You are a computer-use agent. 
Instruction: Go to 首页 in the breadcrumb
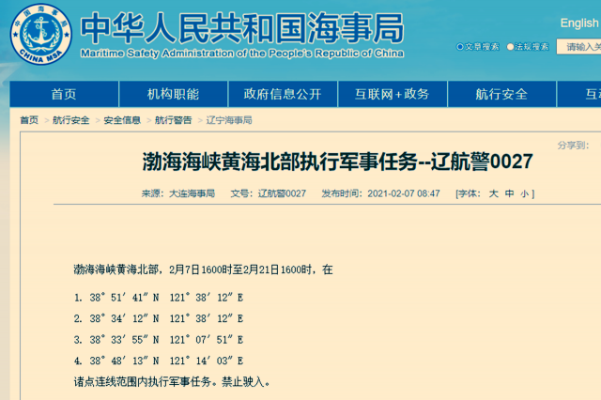point(29,120)
